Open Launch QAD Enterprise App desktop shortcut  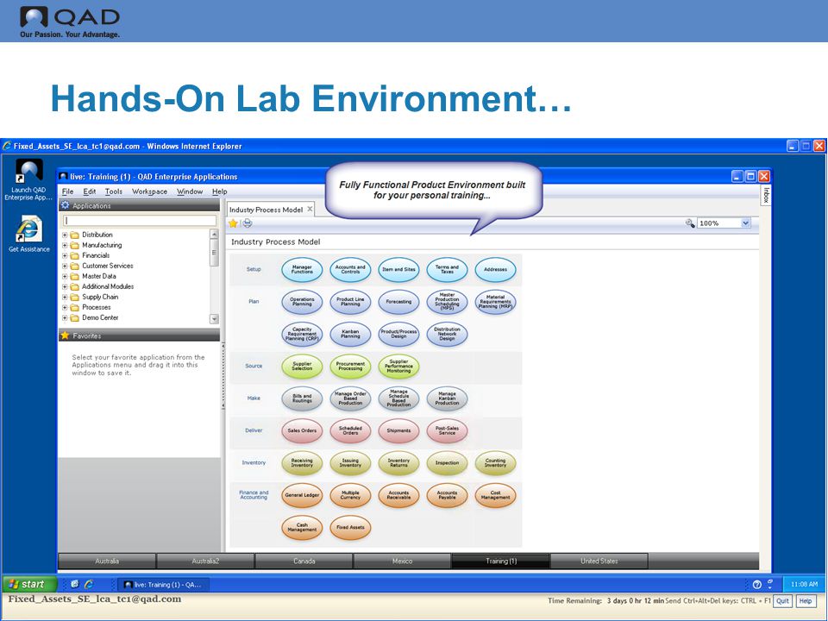[x=29, y=179]
